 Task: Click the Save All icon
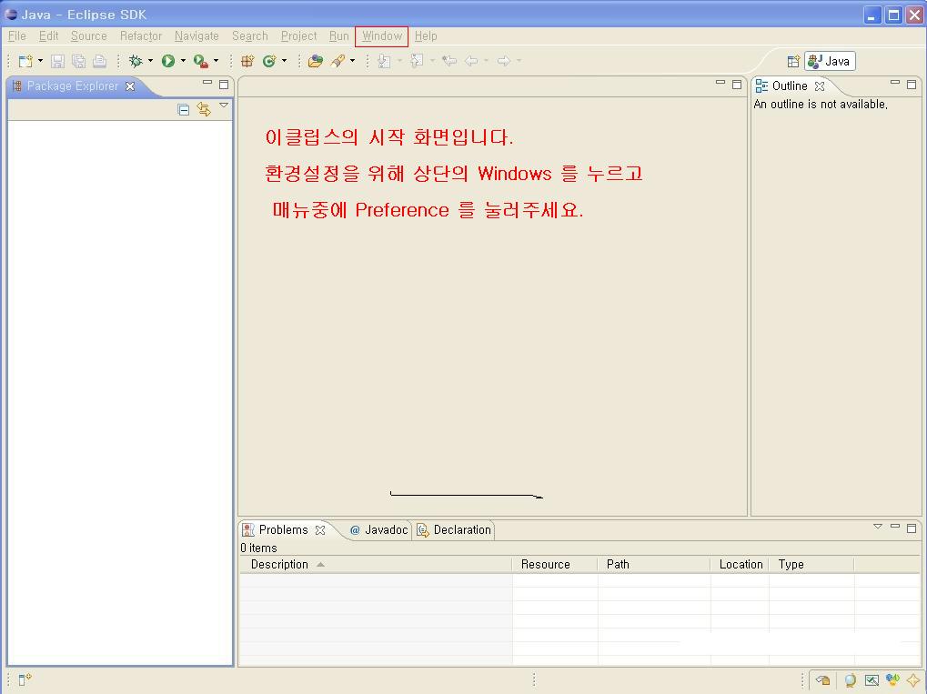click(78, 61)
